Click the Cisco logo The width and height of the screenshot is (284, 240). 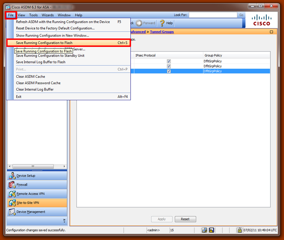click(x=262, y=20)
